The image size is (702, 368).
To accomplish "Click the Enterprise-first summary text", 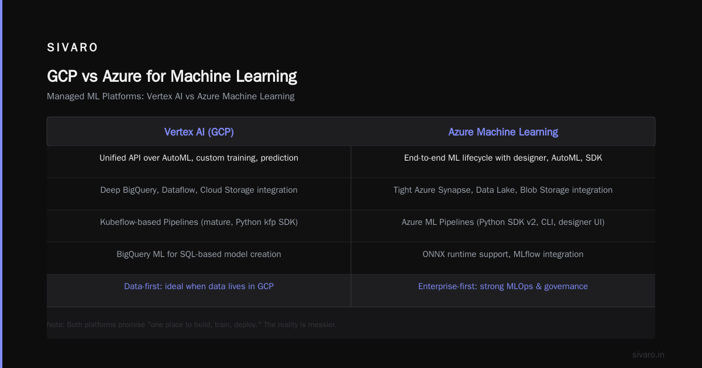I will 503,286.
